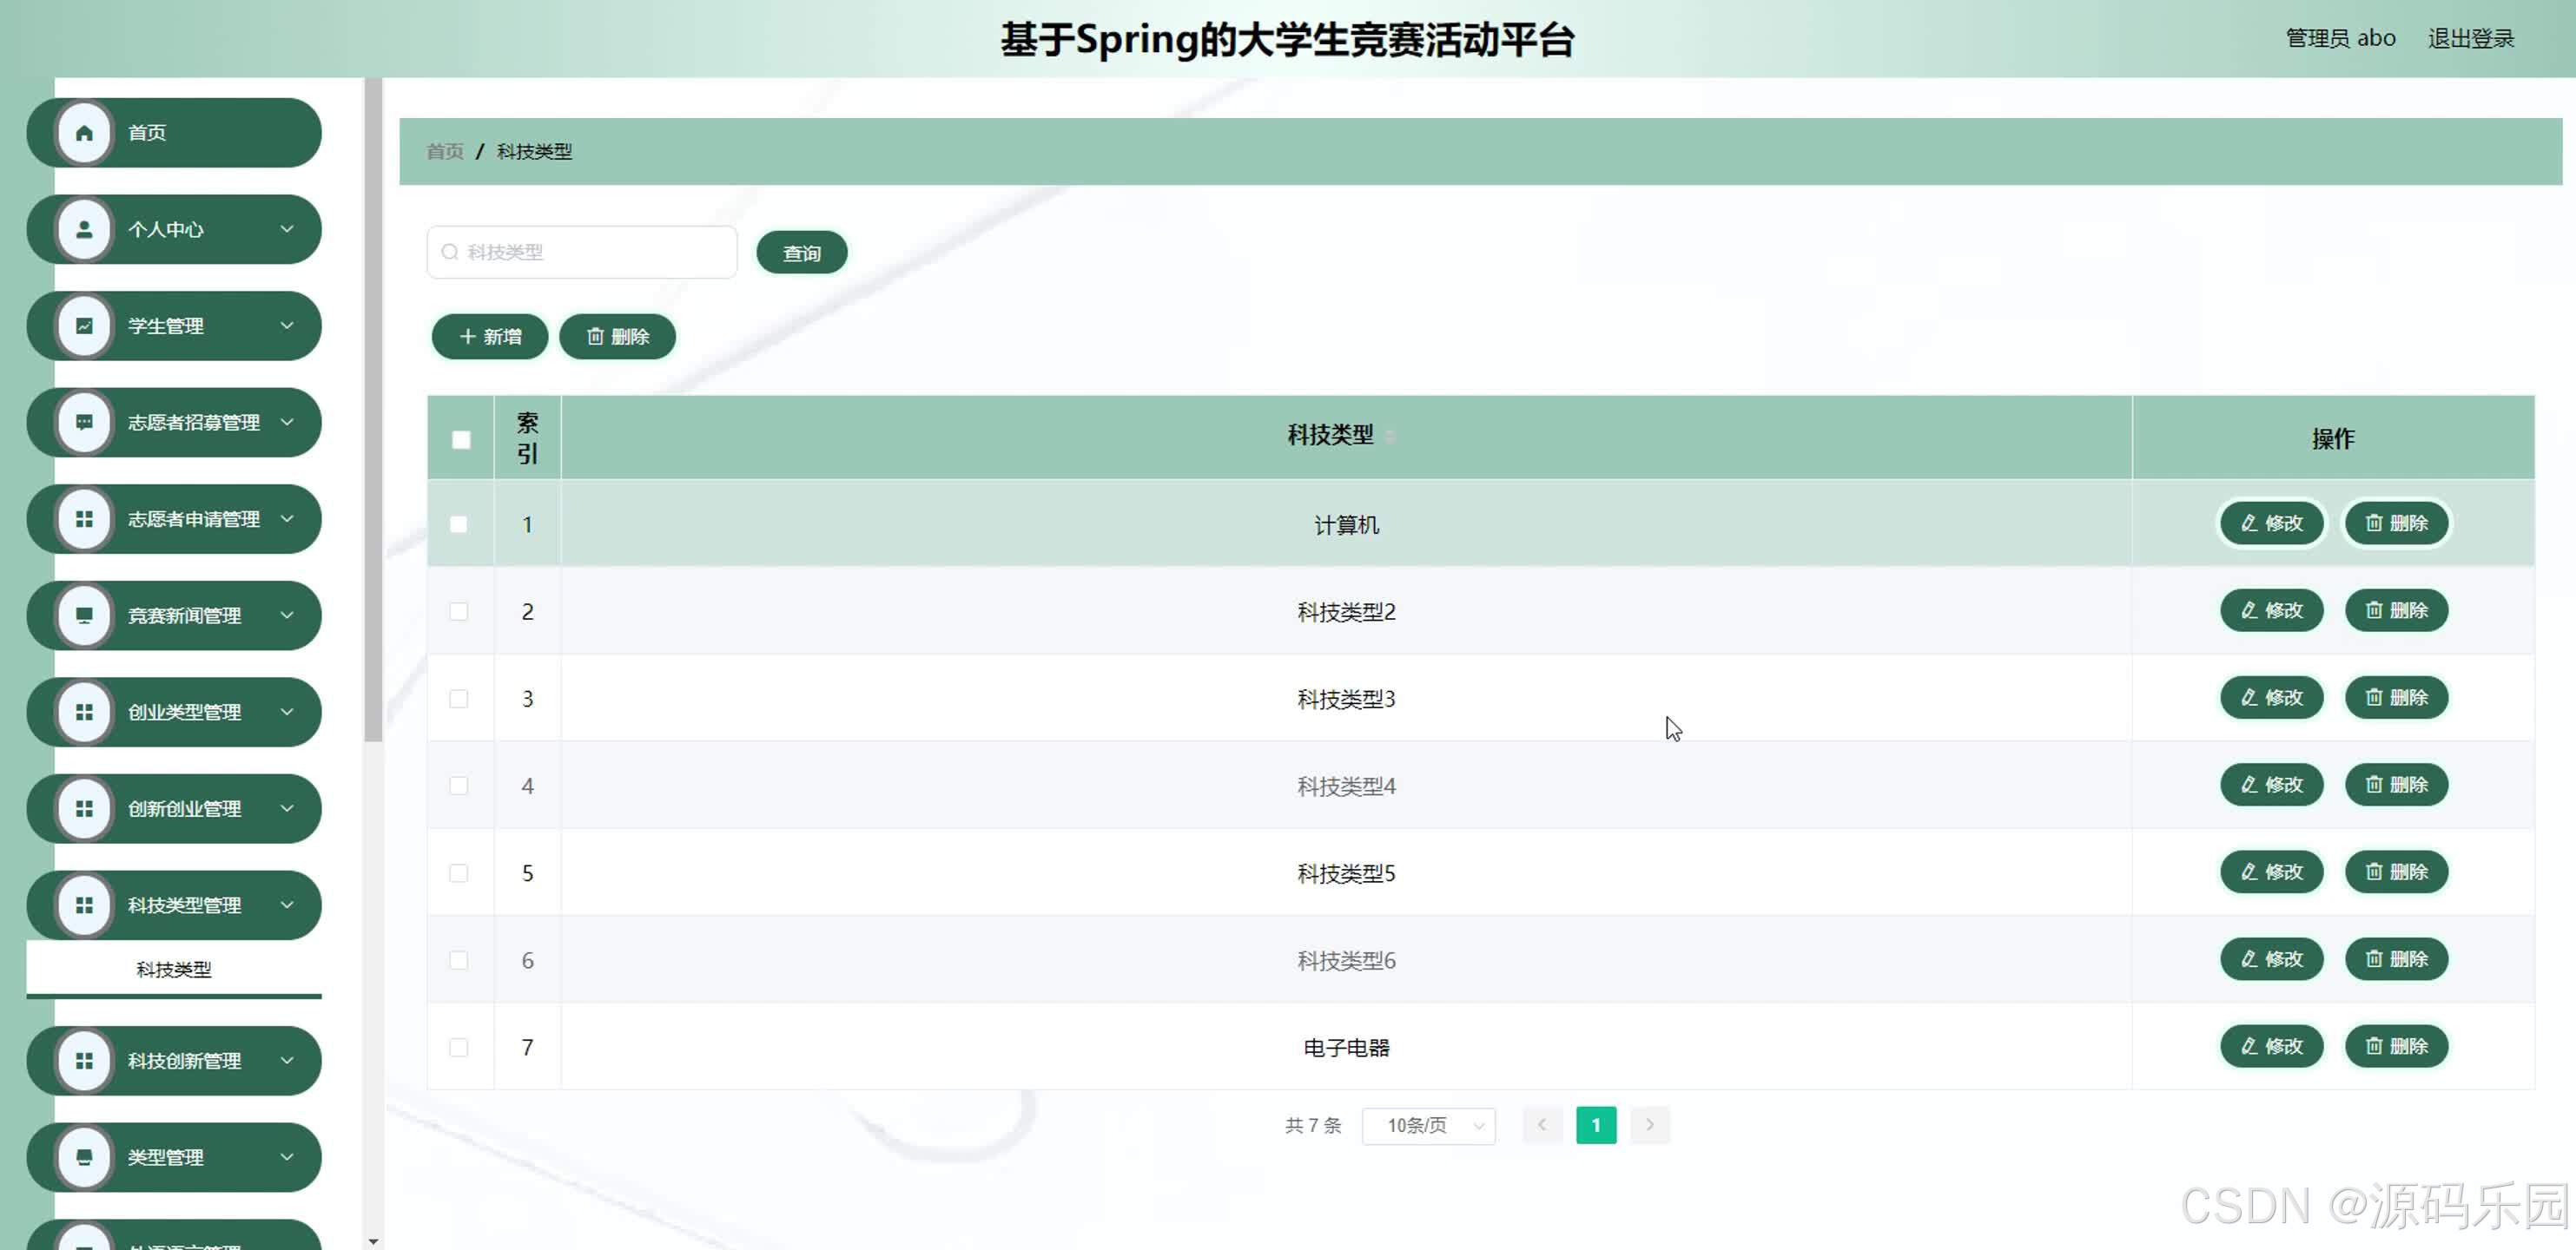Click the 学生管理 chart icon
The image size is (2576, 1250).
84,326
